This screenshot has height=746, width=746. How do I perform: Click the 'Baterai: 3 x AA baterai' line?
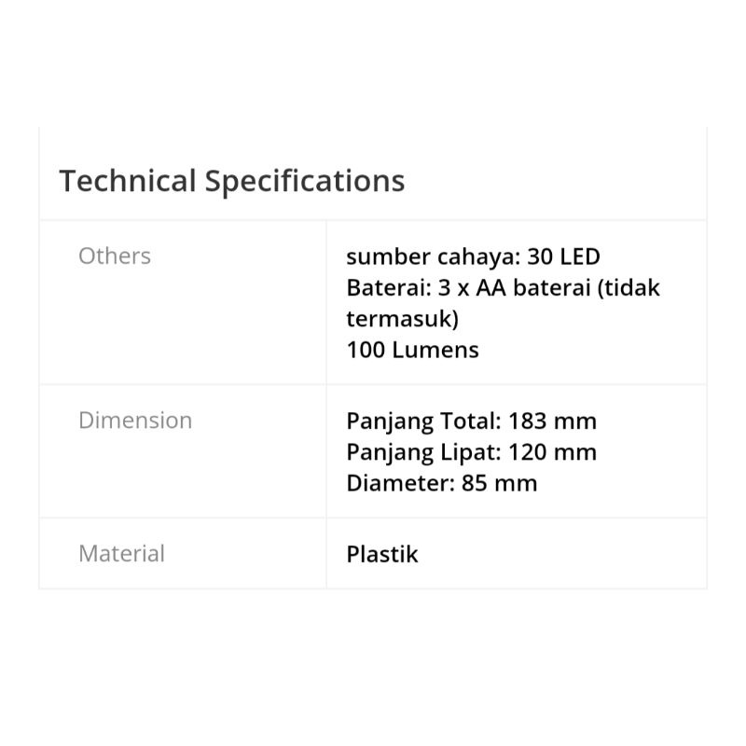pos(503,287)
